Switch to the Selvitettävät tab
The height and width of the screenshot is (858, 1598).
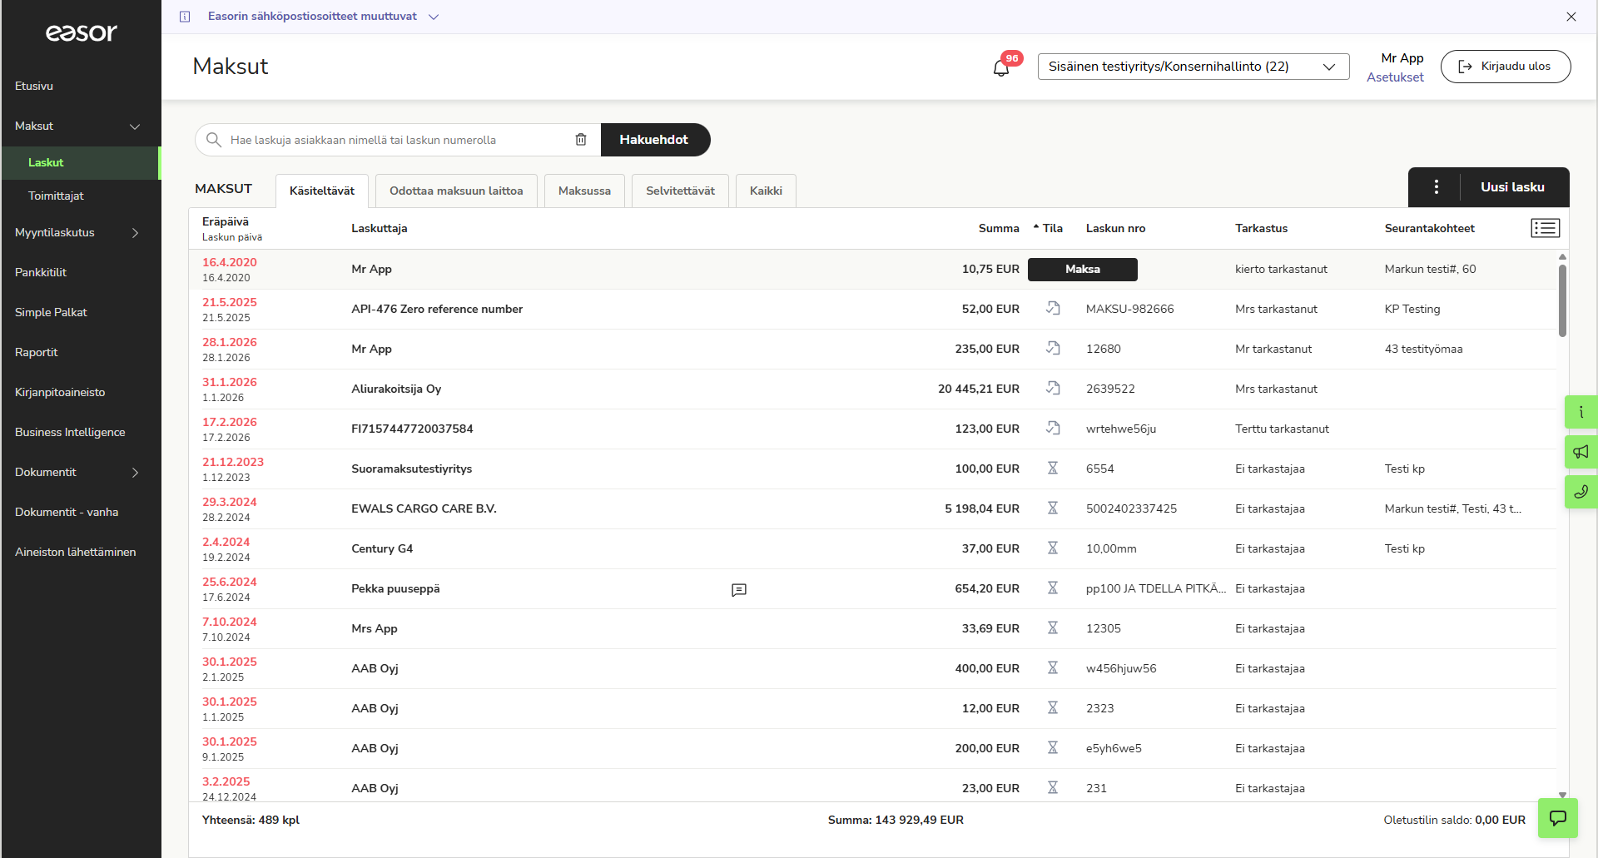(680, 191)
